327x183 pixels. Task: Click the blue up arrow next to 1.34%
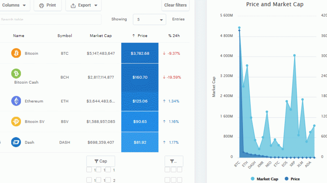click(x=164, y=101)
